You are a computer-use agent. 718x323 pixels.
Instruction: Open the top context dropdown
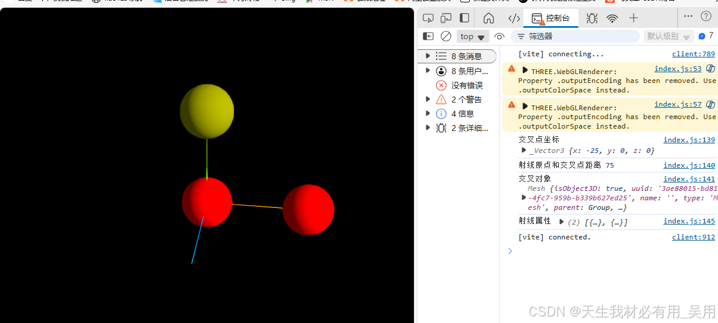(473, 36)
